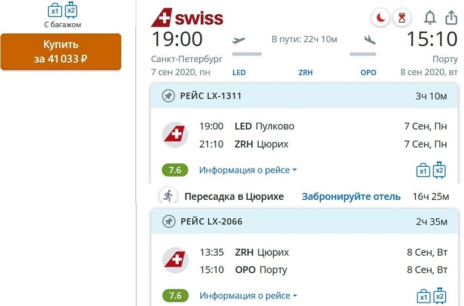The image size is (464, 306).
Task: Click the Swiss logo of flight LX-2066
Action: [175, 259]
